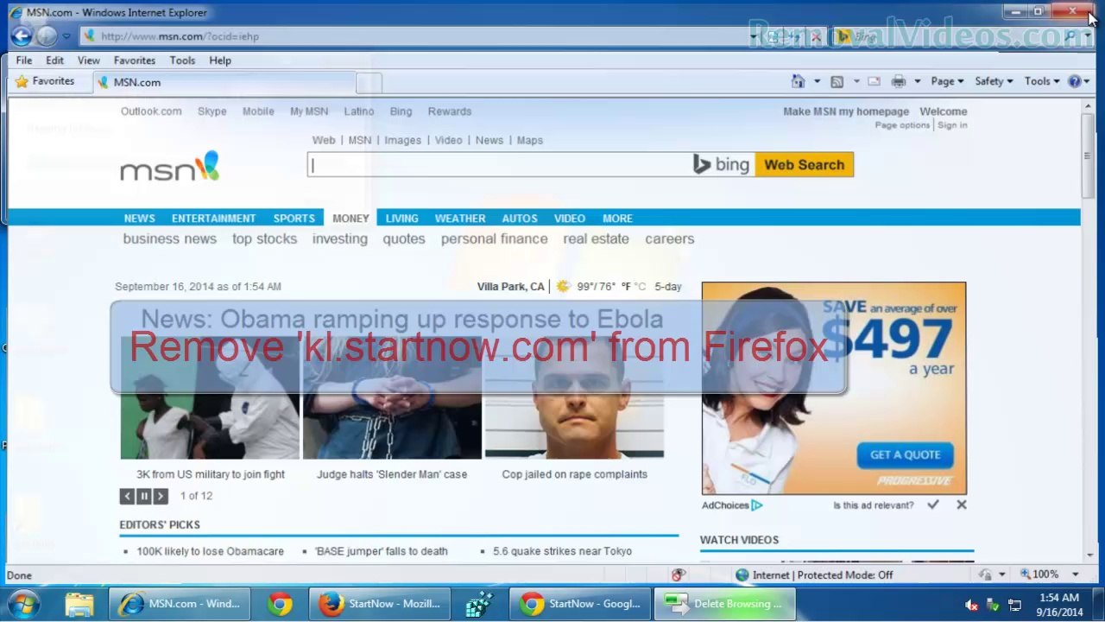Image resolution: width=1105 pixels, height=622 pixels.
Task: Mark ad as relevant with checkmark
Action: [x=932, y=505]
